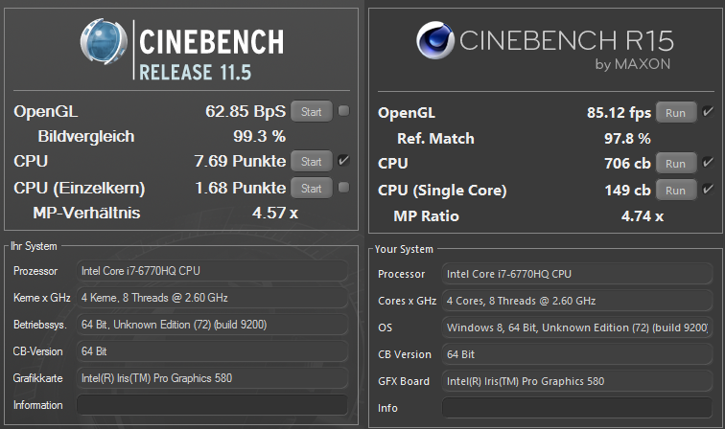Enable the OpenGL checkbox in Release 11.5
Screen dimensions: 725x429
[x=343, y=111]
